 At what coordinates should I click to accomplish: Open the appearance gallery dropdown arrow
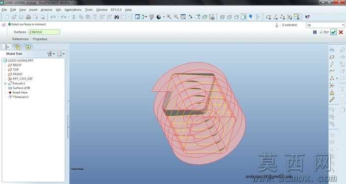click(164, 17)
